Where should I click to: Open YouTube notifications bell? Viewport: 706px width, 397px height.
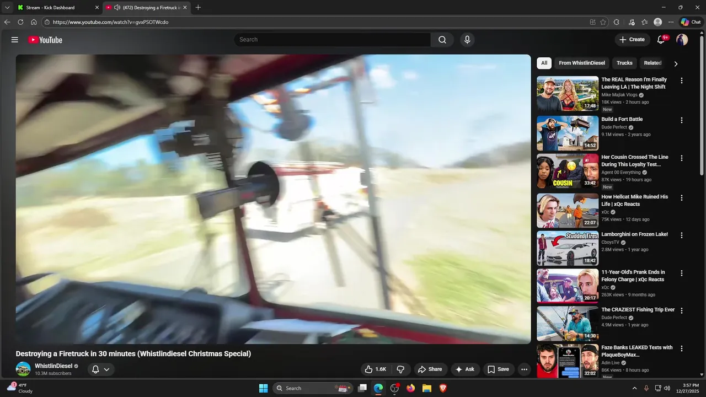(661, 40)
